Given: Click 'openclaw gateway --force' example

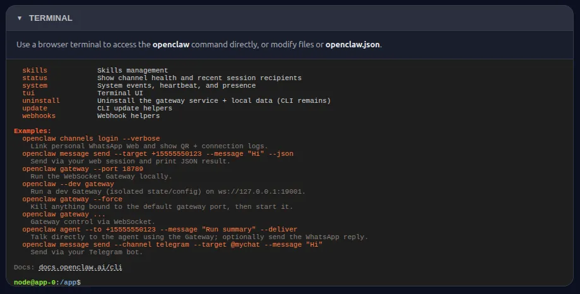Looking at the screenshot, I should [x=72, y=199].
